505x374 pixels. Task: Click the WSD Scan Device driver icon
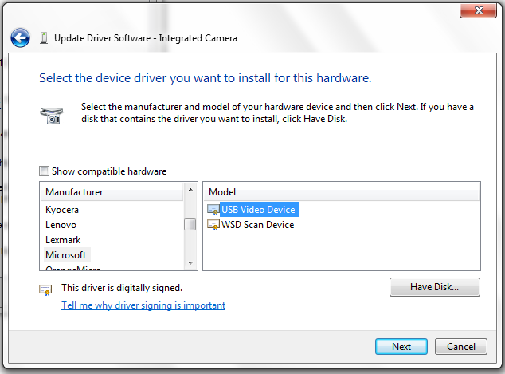tap(213, 225)
